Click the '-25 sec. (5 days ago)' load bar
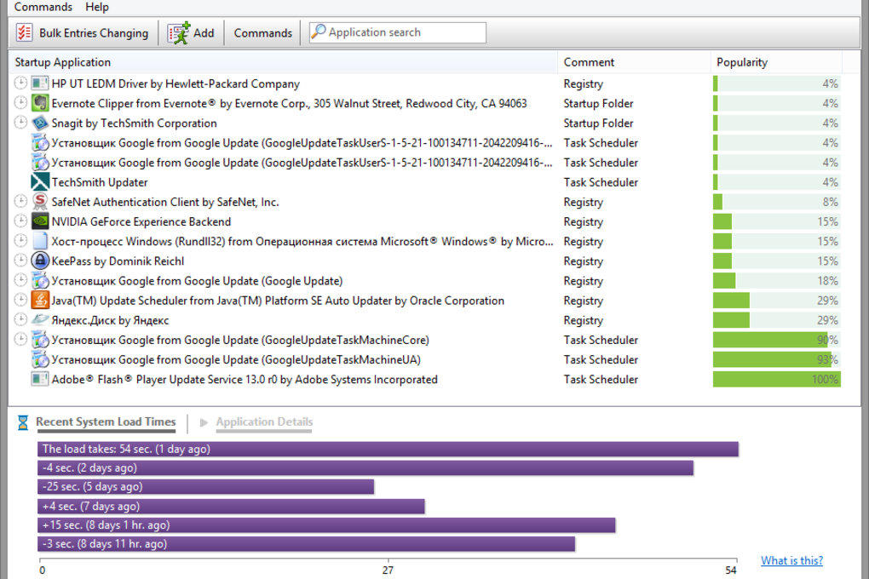This screenshot has width=869, height=579. tap(205, 486)
